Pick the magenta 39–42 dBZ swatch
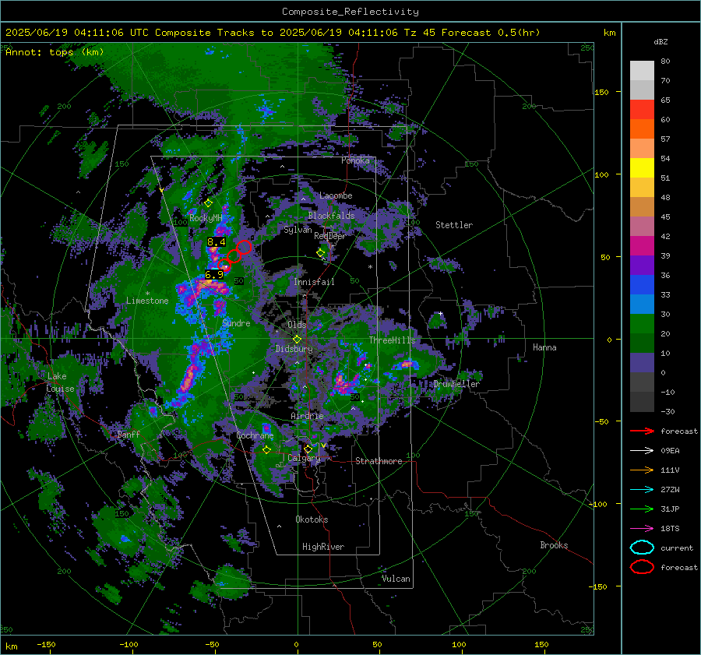The height and width of the screenshot is (655, 701). (642, 246)
